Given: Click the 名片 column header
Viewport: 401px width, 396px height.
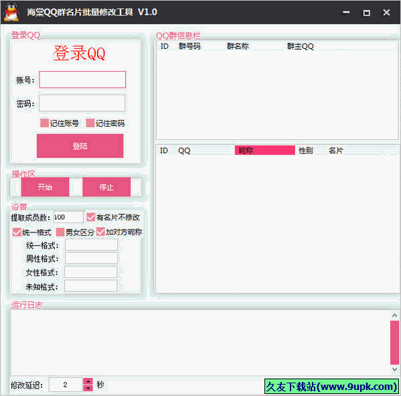Looking at the screenshot, I should pos(335,150).
